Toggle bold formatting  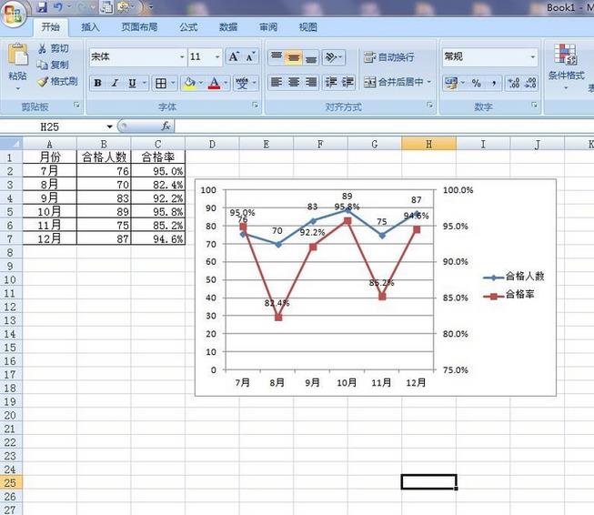[97, 83]
